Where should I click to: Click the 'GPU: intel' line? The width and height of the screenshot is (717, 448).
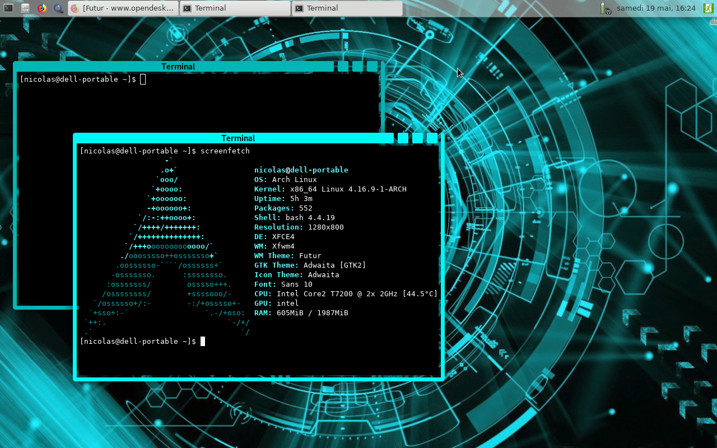(277, 304)
